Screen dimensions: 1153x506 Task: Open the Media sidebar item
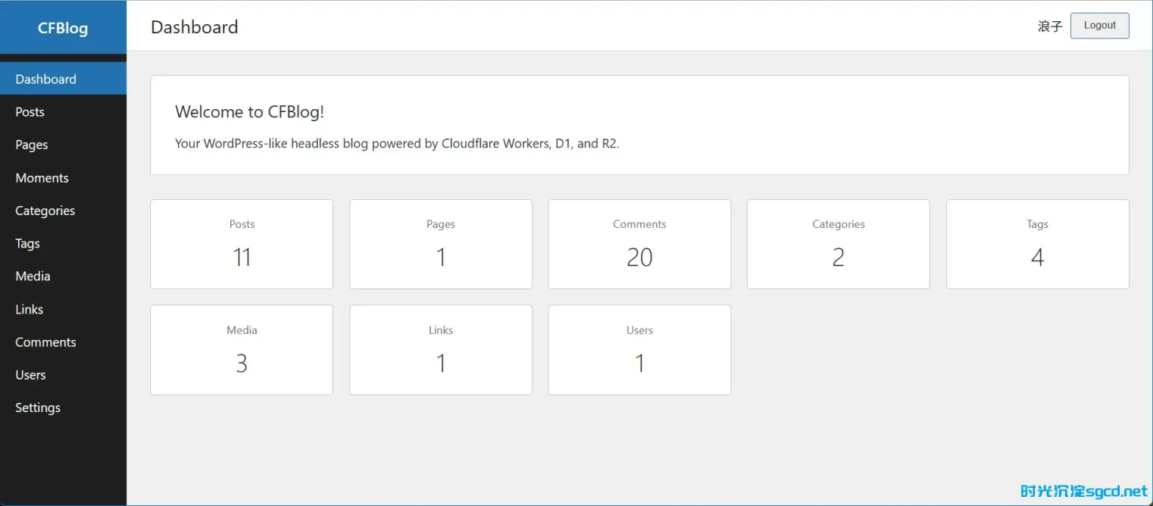[33, 276]
